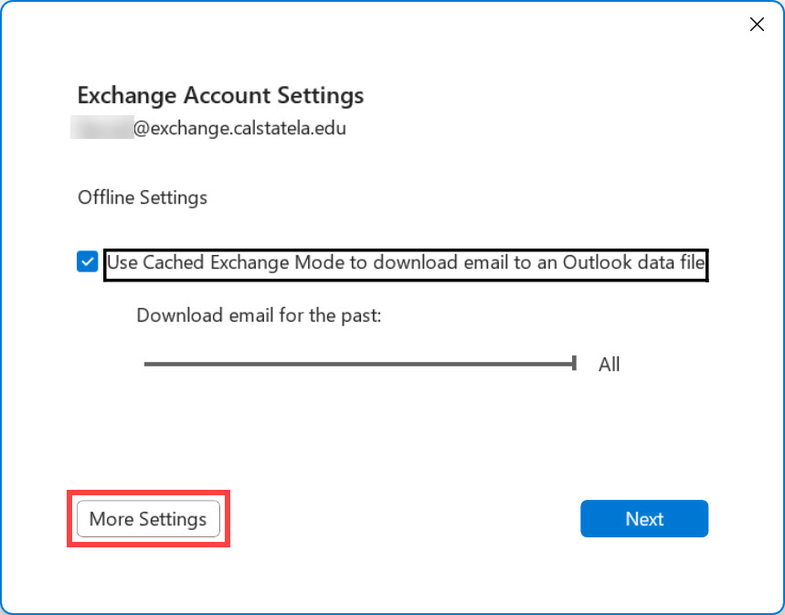The image size is (785, 615).
Task: Select the slider end marker
Action: coord(572,363)
